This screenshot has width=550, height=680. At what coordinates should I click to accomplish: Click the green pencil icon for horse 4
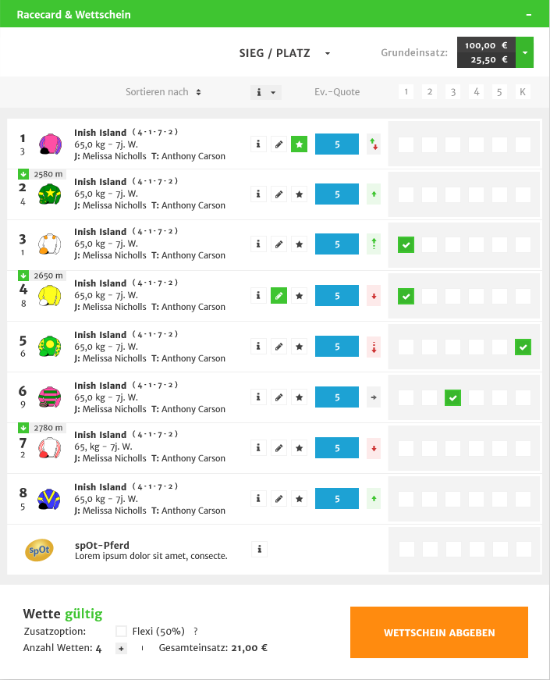pyautogui.click(x=279, y=296)
